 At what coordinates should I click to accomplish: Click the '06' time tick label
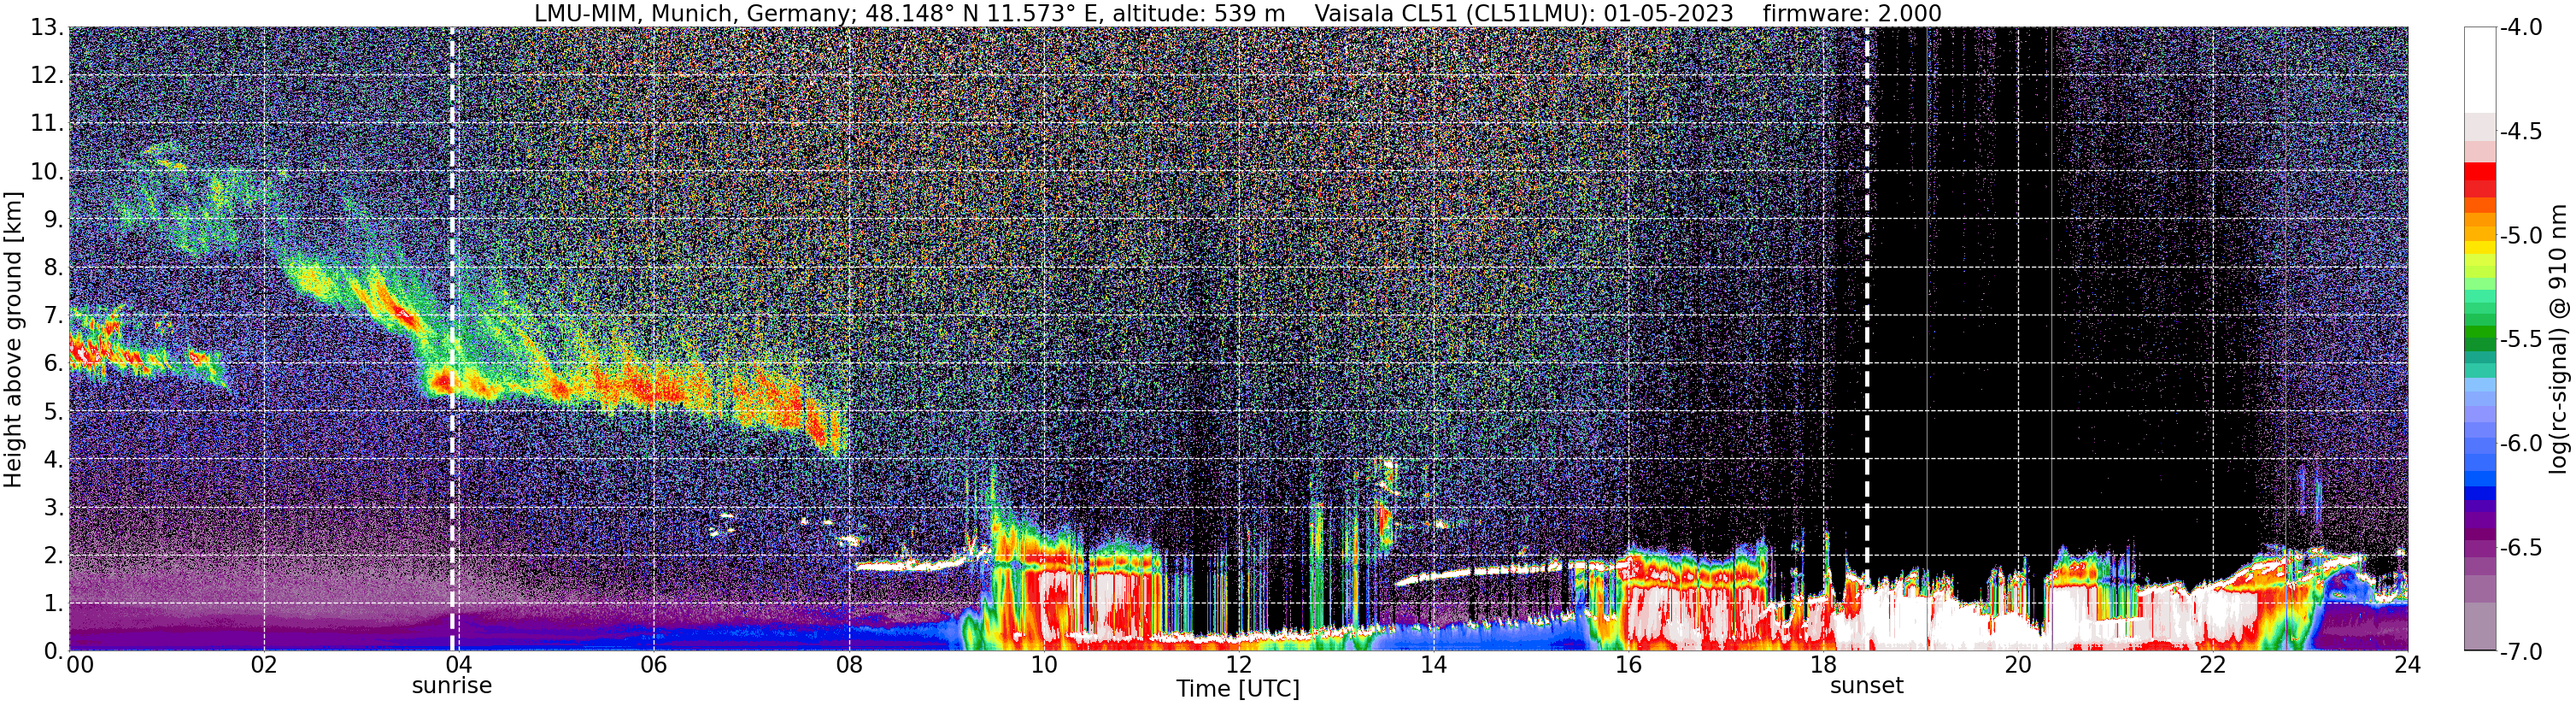tap(654, 665)
